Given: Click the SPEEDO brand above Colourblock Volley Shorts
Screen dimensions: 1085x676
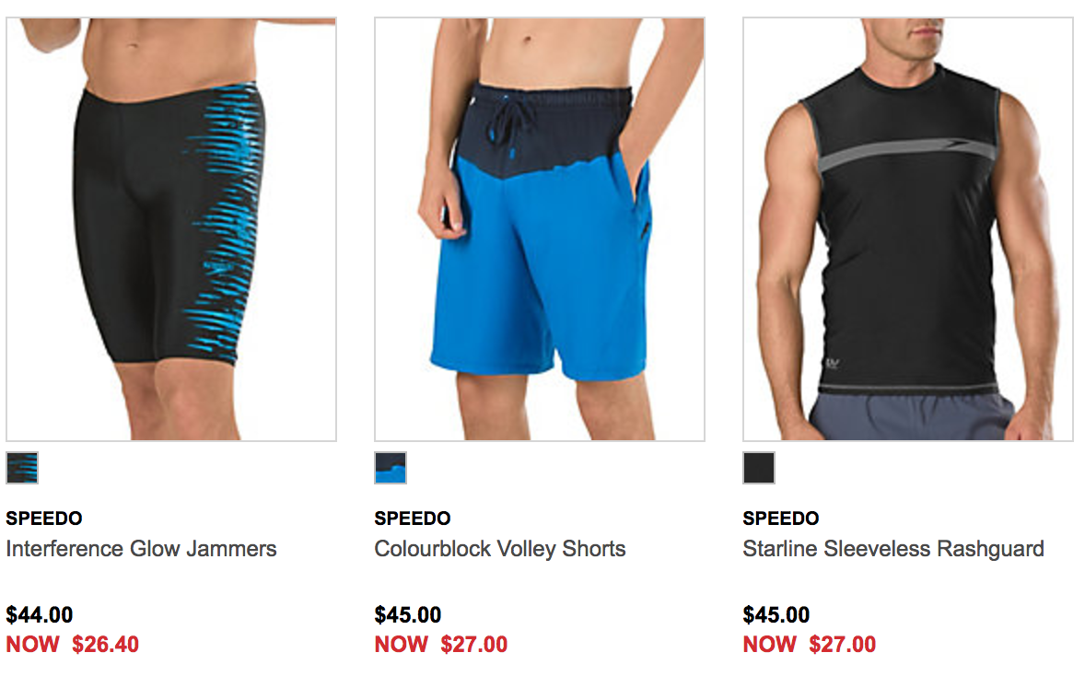Looking at the screenshot, I should pyautogui.click(x=413, y=519).
